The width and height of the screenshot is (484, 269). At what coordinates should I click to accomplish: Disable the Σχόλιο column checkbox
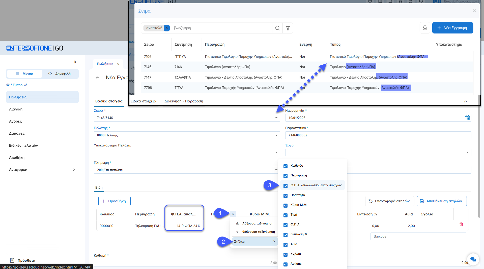pyautogui.click(x=286, y=254)
